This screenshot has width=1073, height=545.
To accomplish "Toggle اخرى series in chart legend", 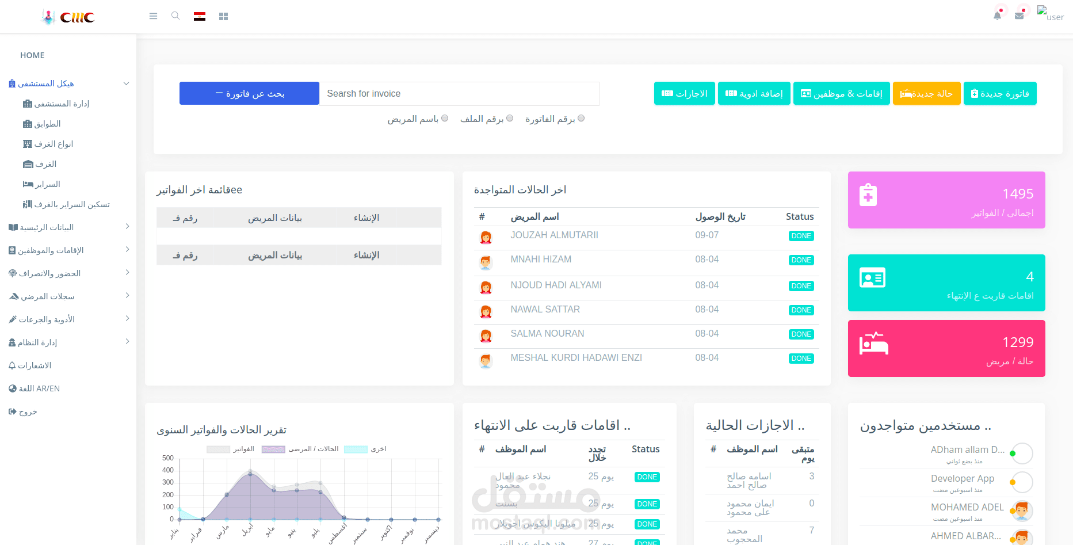I will point(365,449).
